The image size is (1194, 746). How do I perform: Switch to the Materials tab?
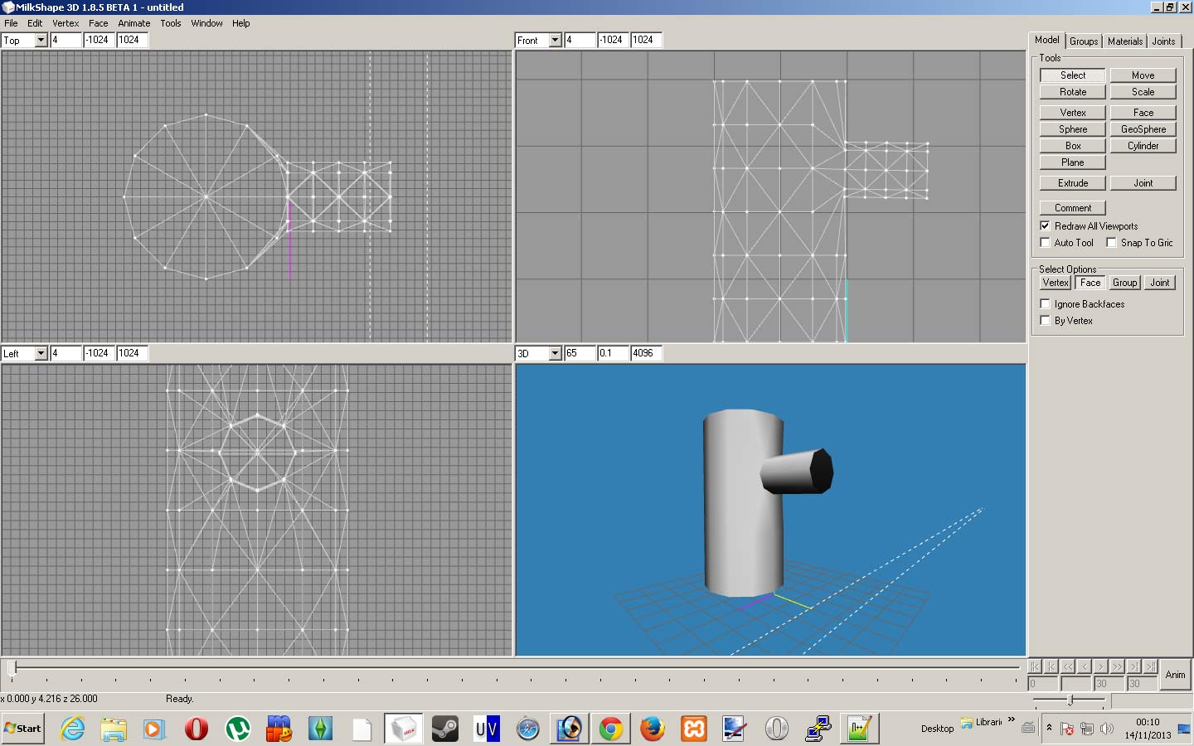[x=1124, y=41]
